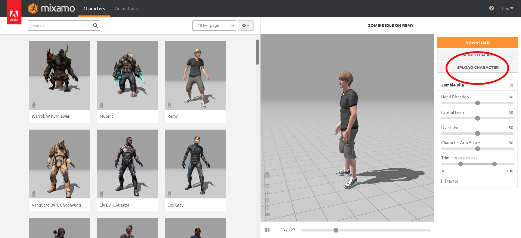Viewport: 521px width, 238px height.
Task: Open the 48 Per page dropdown
Action: coord(214,25)
